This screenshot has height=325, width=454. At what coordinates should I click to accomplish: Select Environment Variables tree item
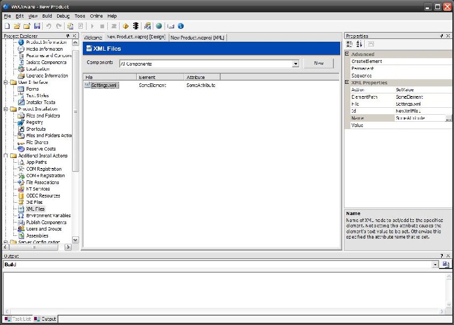pyautogui.click(x=49, y=216)
